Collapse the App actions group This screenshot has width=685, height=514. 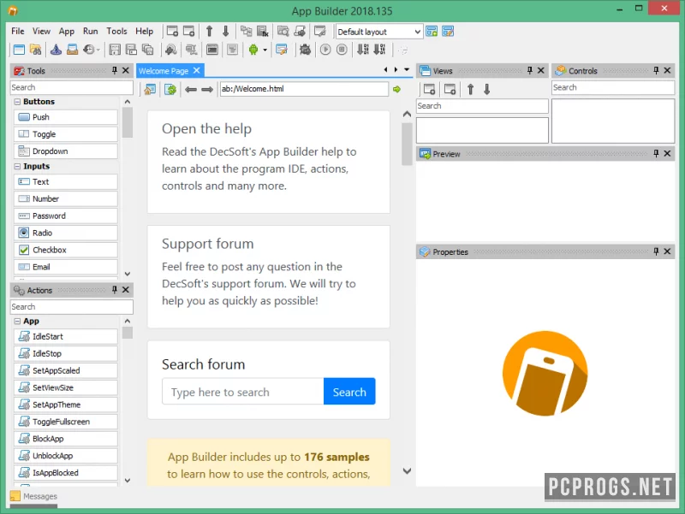point(17,321)
